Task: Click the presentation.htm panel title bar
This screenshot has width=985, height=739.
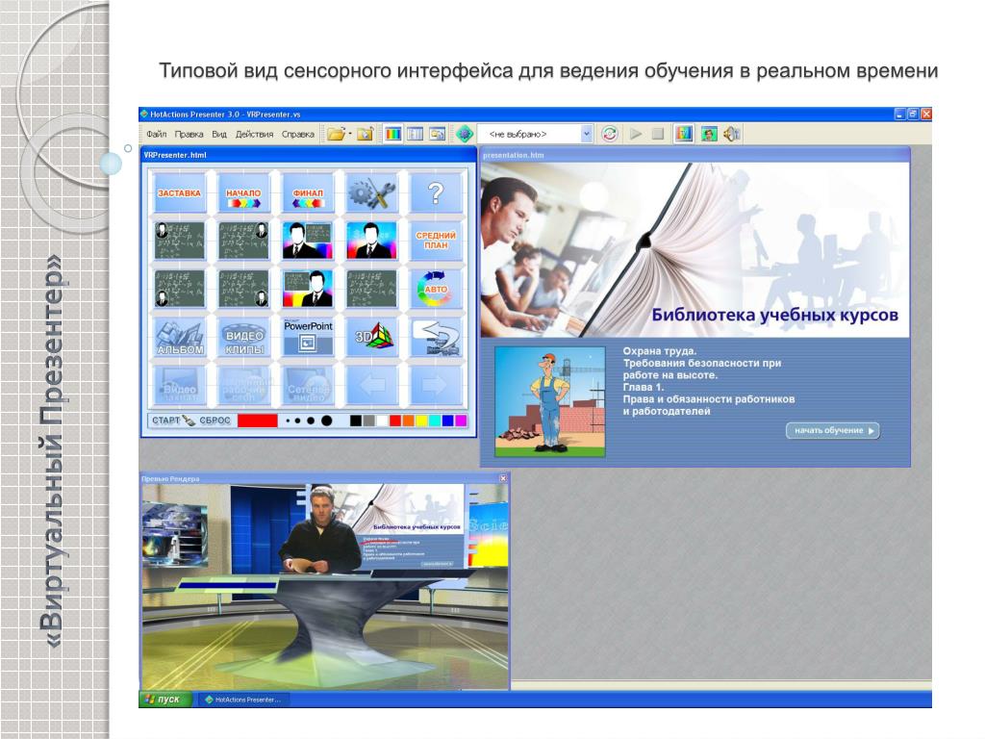Action: tap(695, 155)
